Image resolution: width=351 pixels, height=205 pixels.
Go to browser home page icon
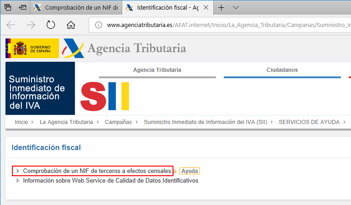tap(71, 25)
